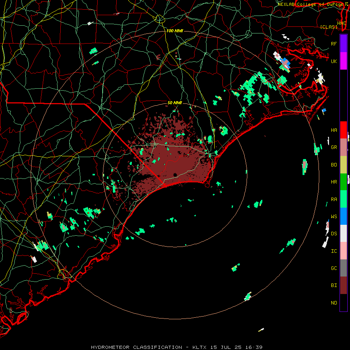Click the red HA color swatch
350x350 pixels.
pyautogui.click(x=343, y=130)
